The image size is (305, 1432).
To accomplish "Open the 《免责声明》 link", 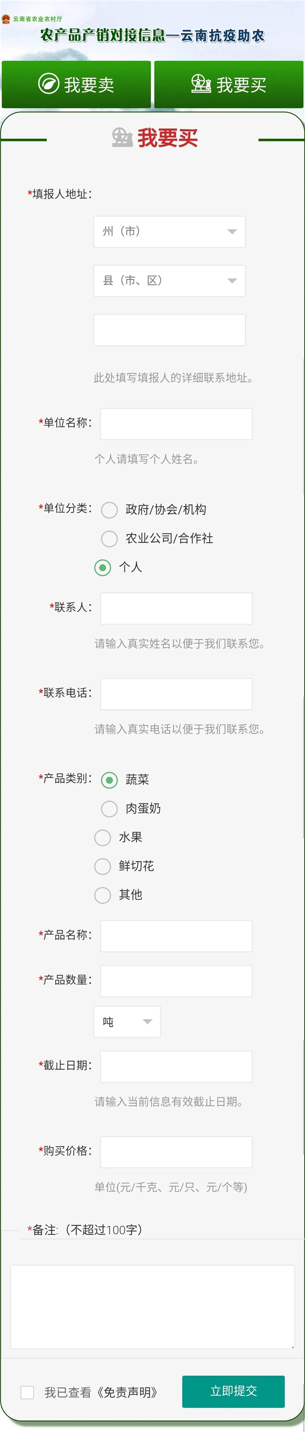I will coord(128,1392).
